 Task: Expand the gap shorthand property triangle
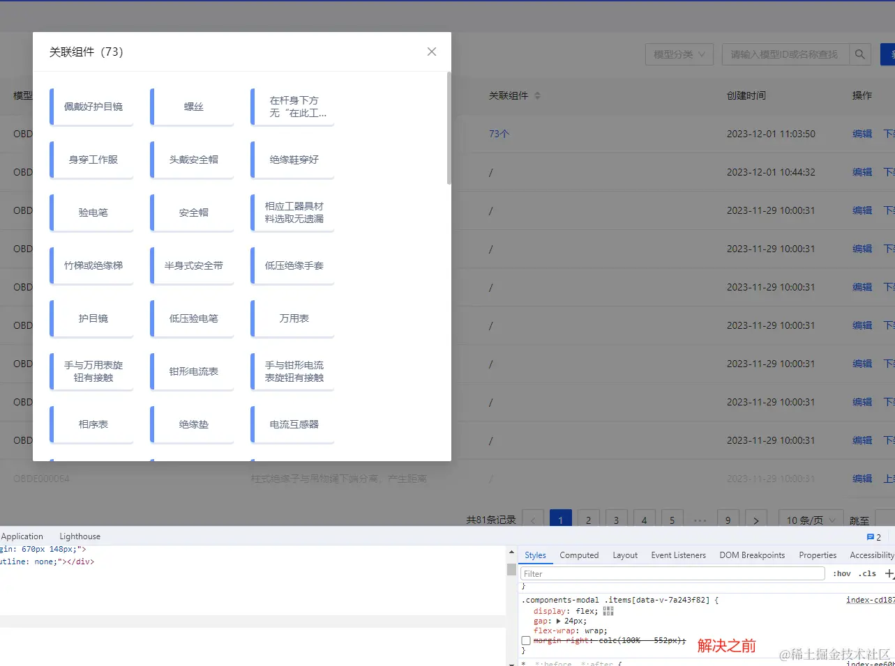pyautogui.click(x=559, y=621)
